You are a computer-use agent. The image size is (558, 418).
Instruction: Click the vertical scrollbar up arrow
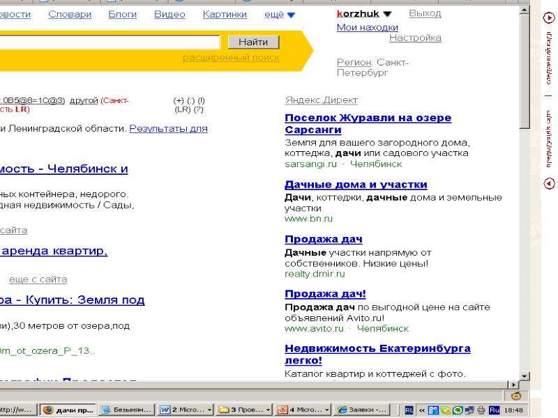(525, 10)
